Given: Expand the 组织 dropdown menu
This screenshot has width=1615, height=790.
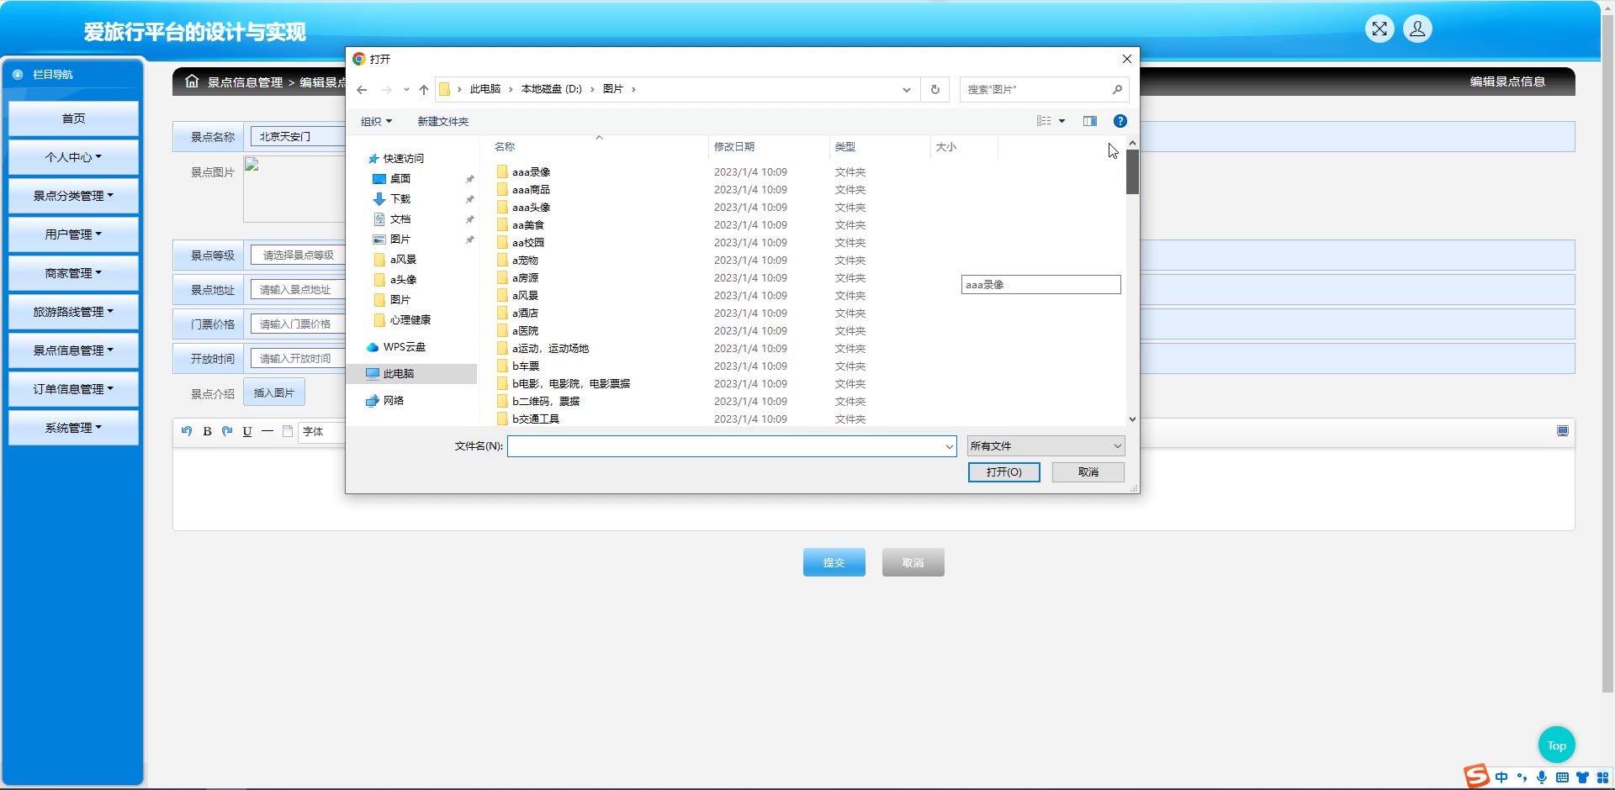Looking at the screenshot, I should [376, 122].
